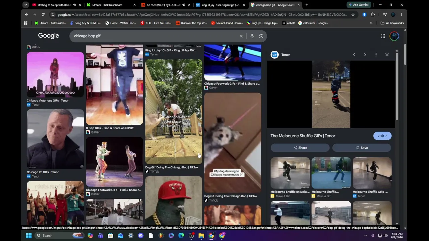
Task: Open the first Melbourne Shuffle on Make A Gif thumbnail
Action: (x=290, y=173)
